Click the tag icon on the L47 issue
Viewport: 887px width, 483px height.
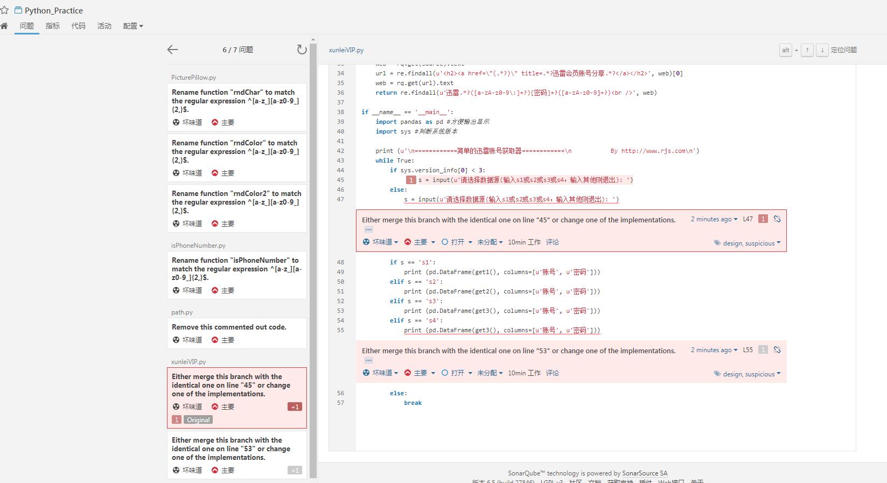717,243
